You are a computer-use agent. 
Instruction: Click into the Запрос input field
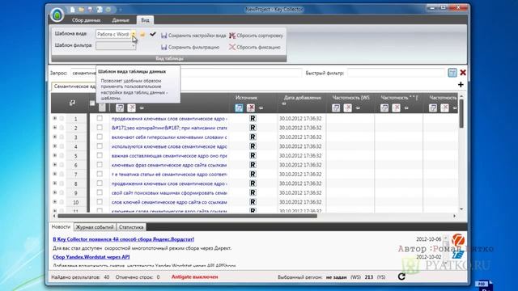(x=186, y=73)
